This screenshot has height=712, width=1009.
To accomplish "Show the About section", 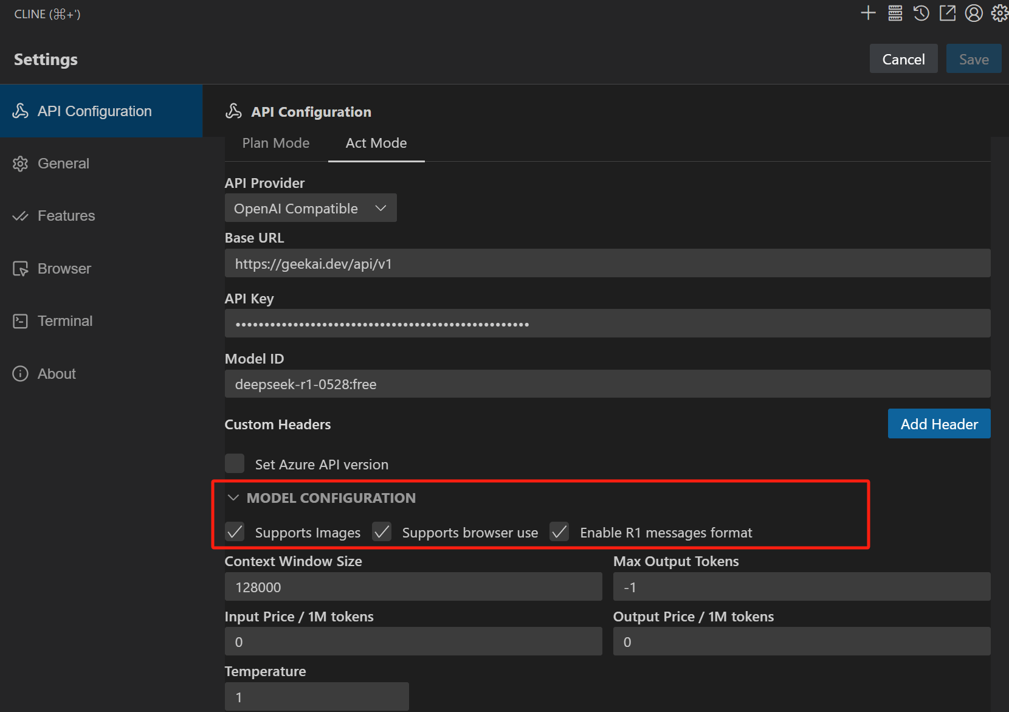I will coord(101,373).
